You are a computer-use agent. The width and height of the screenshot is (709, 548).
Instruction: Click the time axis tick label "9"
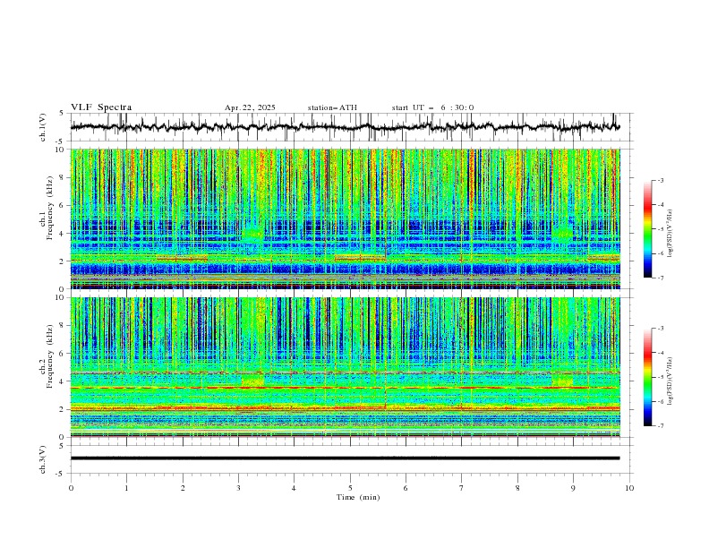(573, 488)
